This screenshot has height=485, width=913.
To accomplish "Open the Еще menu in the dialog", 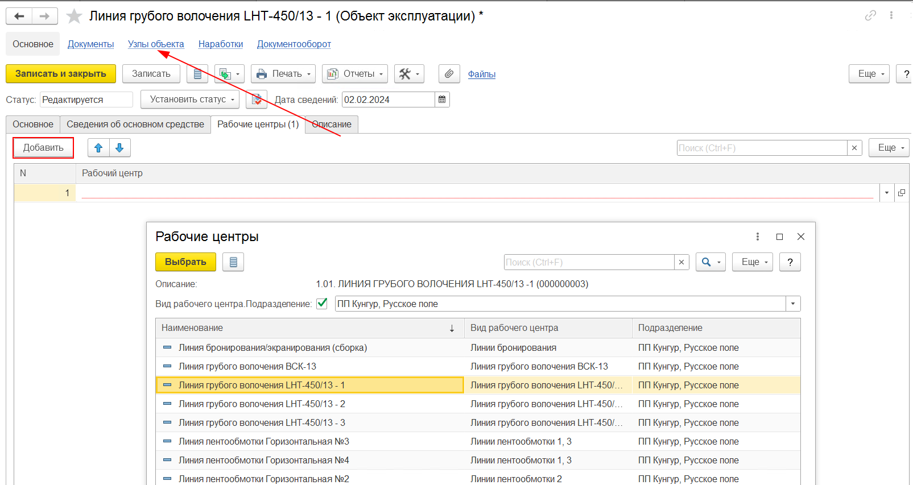I will pos(753,262).
